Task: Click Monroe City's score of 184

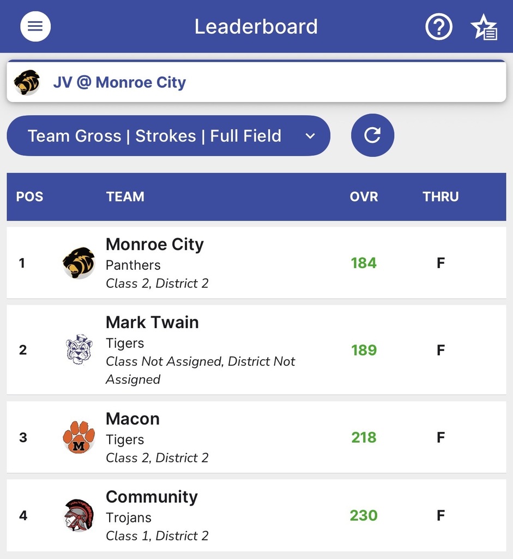Action: 364,263
